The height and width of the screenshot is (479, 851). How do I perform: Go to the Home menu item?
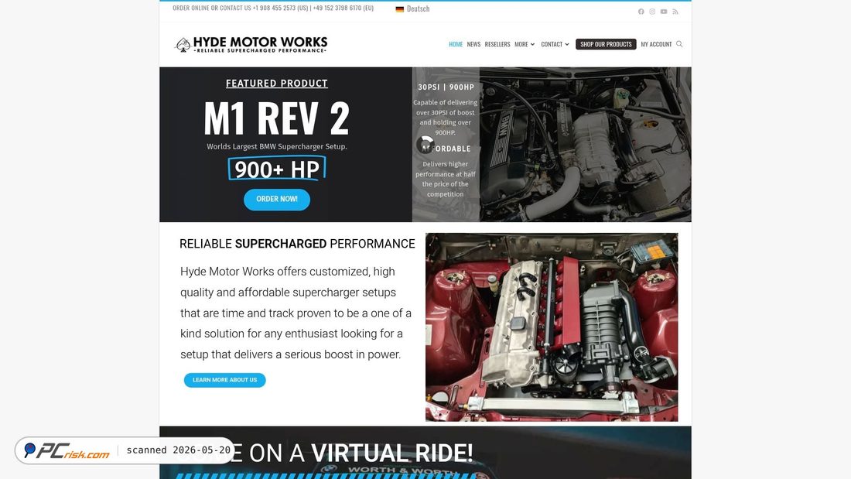click(456, 44)
